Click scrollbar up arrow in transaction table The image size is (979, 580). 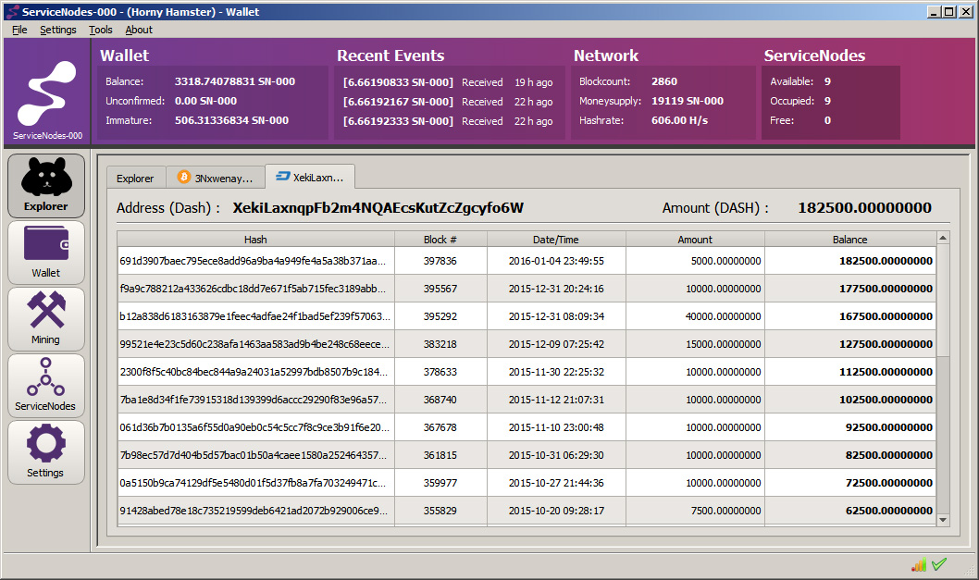pyautogui.click(x=943, y=238)
